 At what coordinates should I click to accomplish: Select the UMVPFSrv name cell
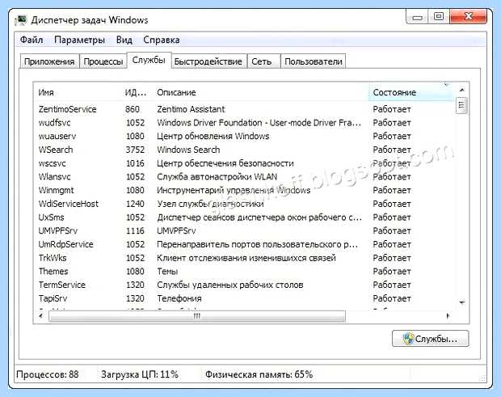(x=58, y=230)
